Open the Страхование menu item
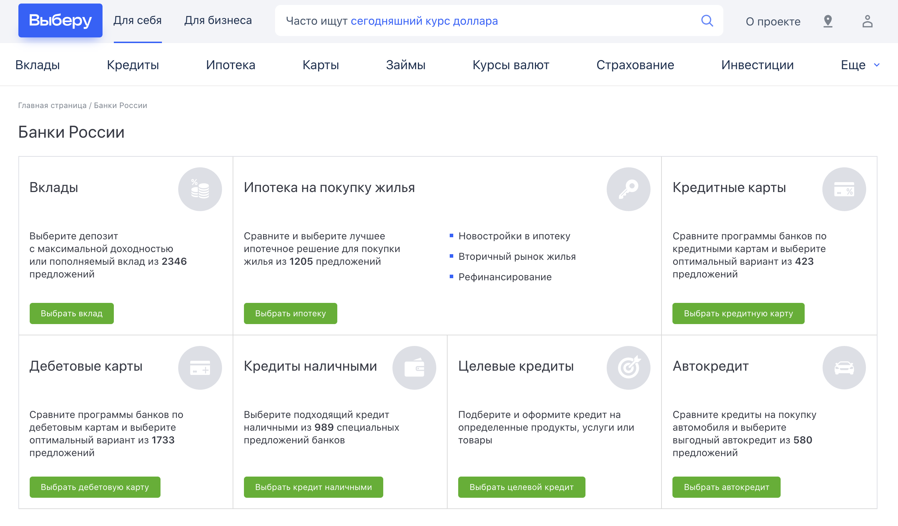The height and width of the screenshot is (526, 898). pos(635,65)
